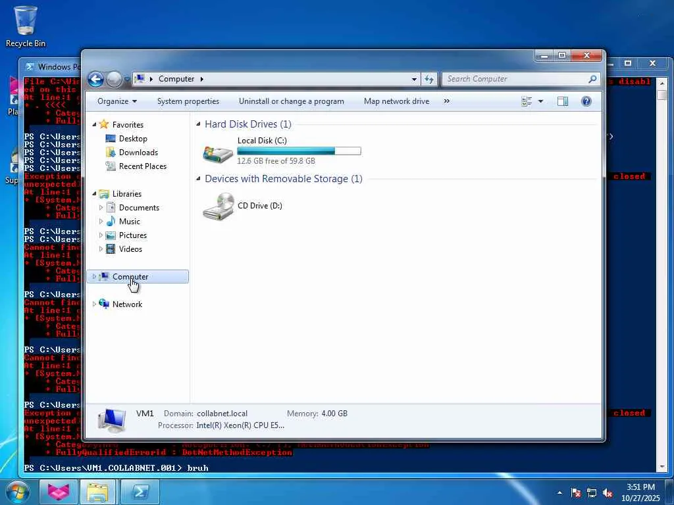Click Map network drive

pos(396,101)
